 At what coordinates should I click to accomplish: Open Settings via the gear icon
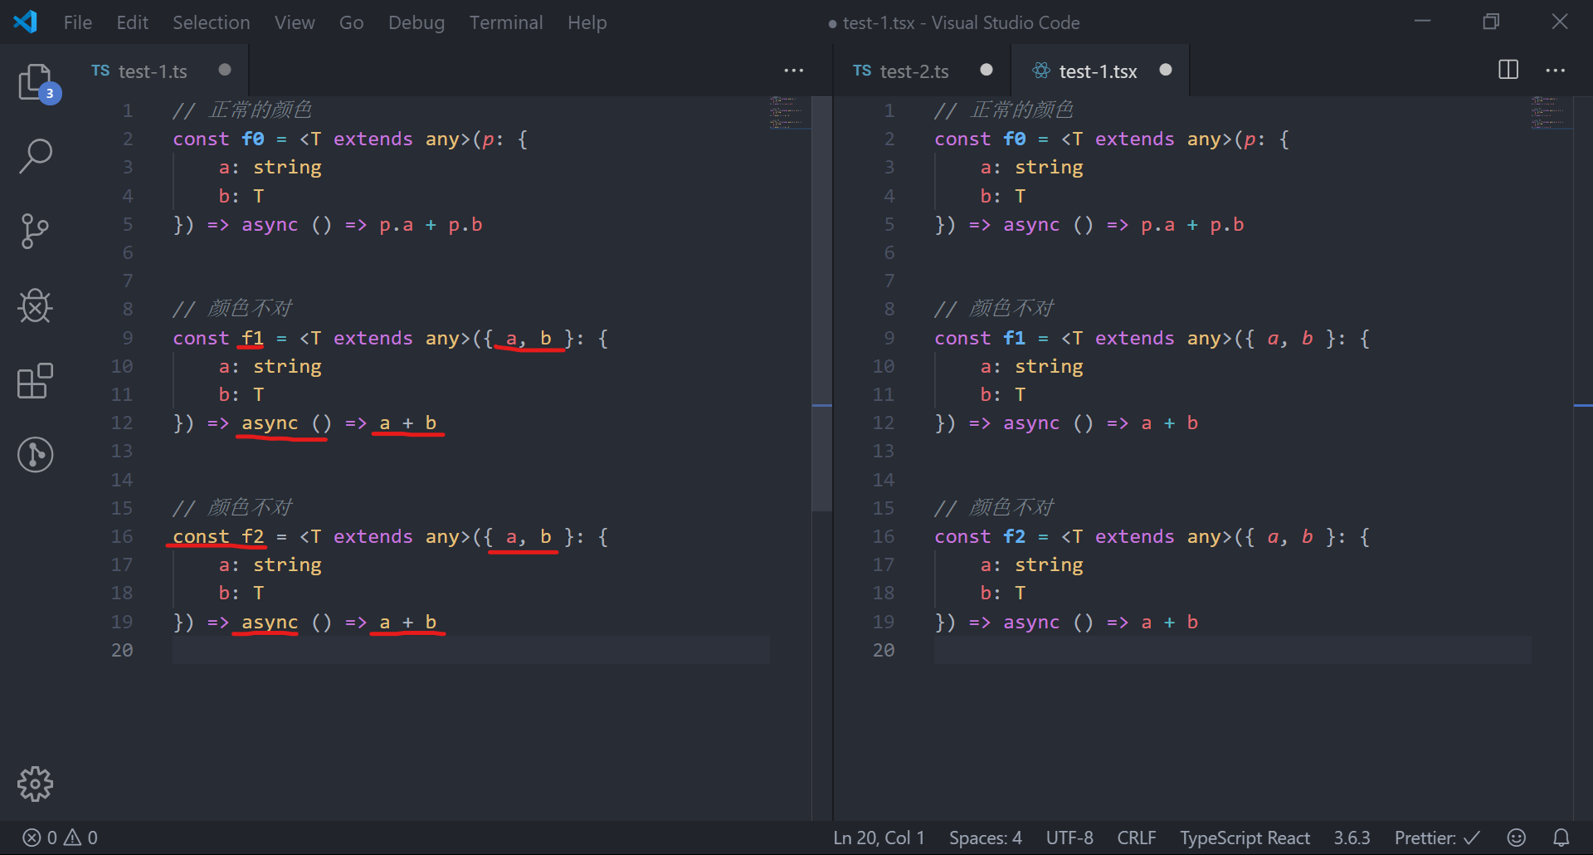[x=36, y=784]
